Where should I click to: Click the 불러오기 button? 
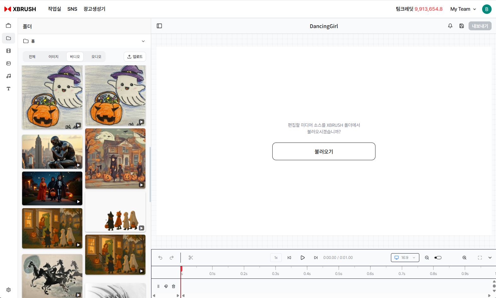tap(324, 151)
